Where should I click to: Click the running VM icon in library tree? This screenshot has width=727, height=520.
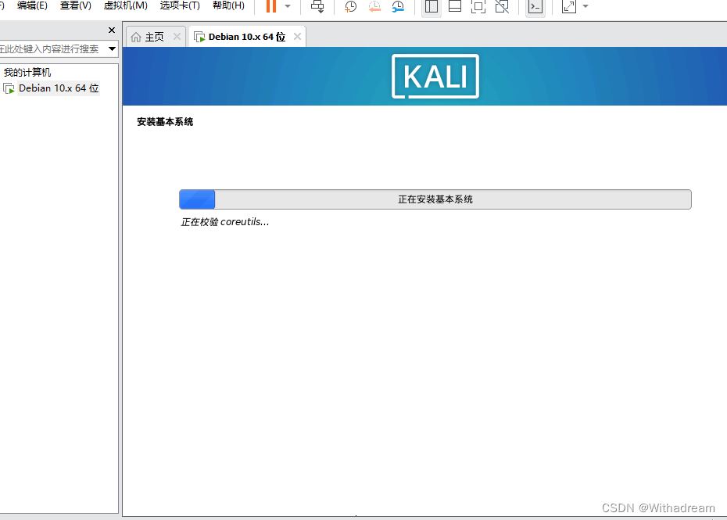pos(9,88)
